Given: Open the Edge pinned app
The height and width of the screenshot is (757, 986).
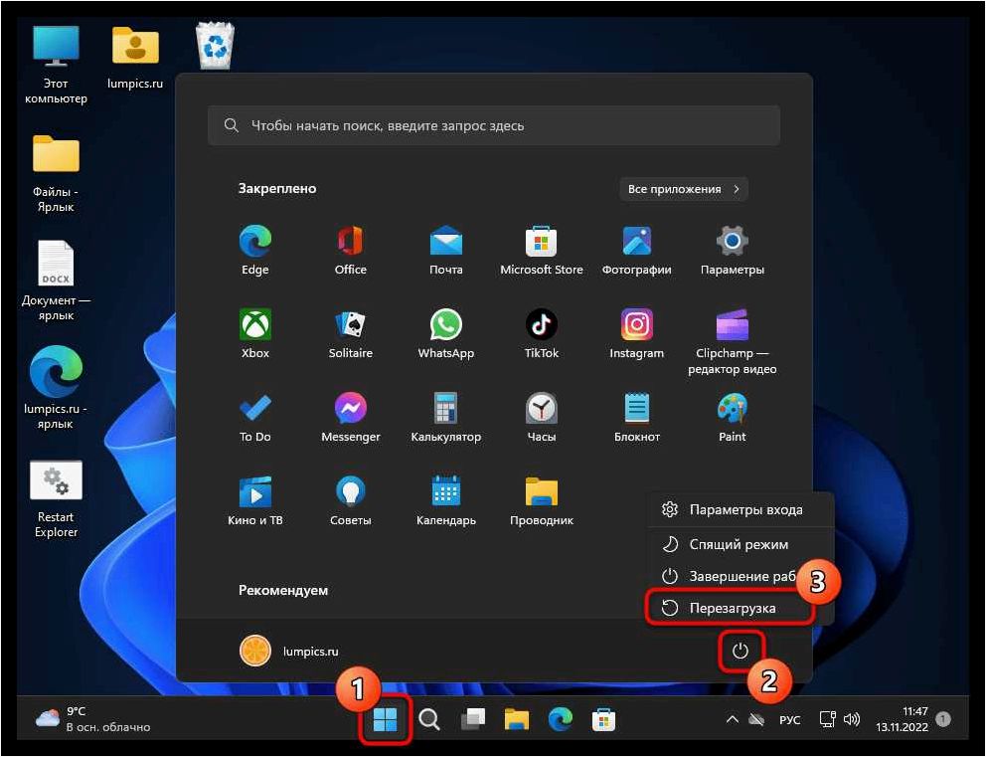Looking at the screenshot, I should point(254,250).
